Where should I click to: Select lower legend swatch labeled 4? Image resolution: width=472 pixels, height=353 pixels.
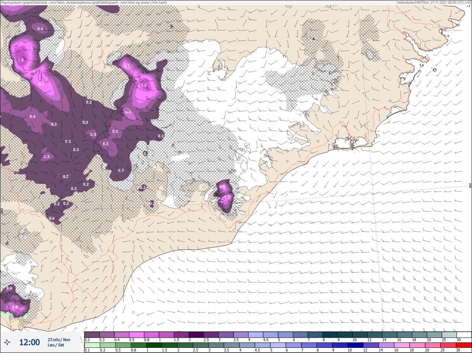(x=247, y=345)
